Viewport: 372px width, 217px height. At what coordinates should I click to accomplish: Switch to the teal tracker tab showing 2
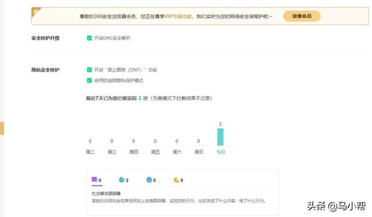point(124,180)
